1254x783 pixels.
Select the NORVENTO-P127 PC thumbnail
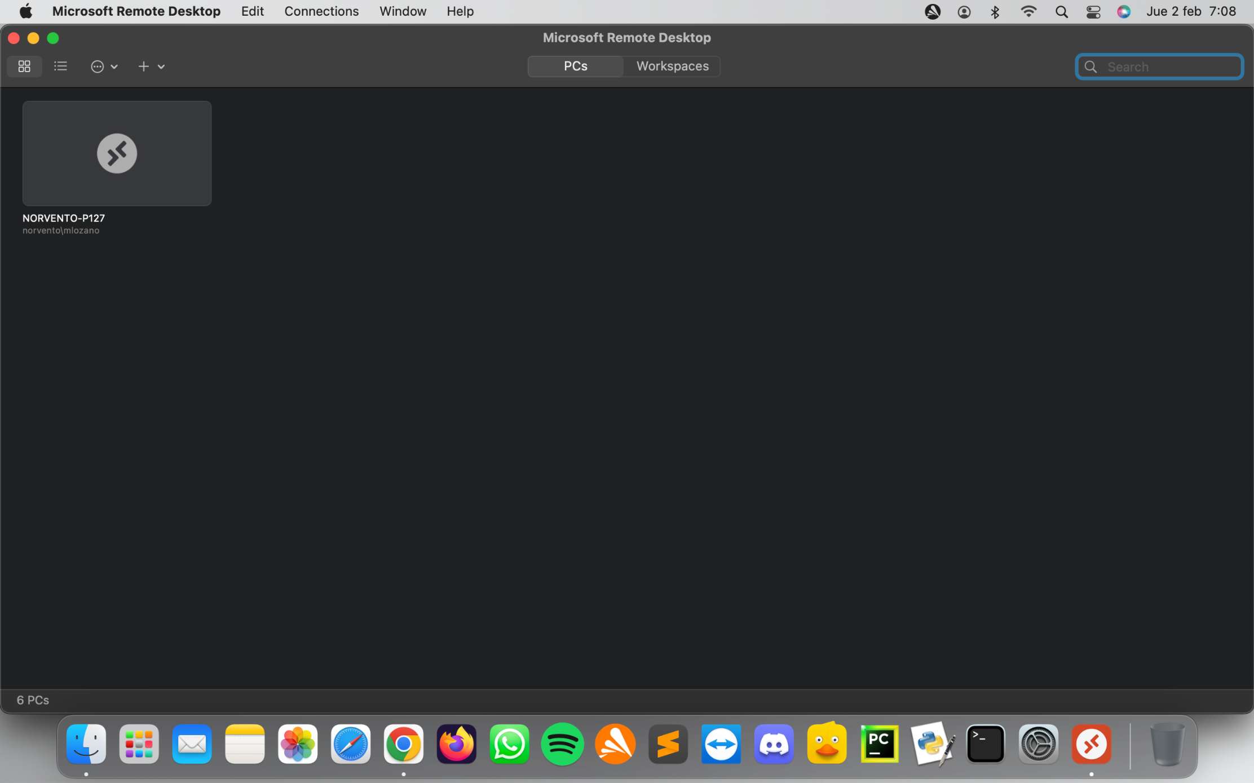117,153
